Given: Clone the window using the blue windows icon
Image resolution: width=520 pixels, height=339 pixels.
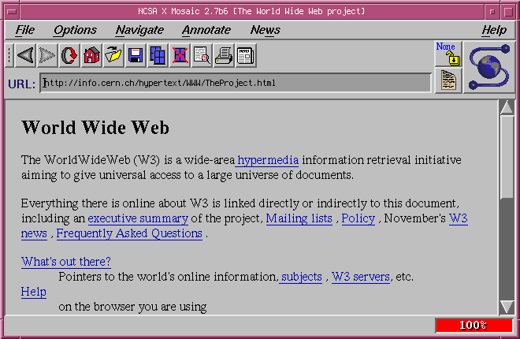Looking at the screenshot, I should [x=158, y=55].
